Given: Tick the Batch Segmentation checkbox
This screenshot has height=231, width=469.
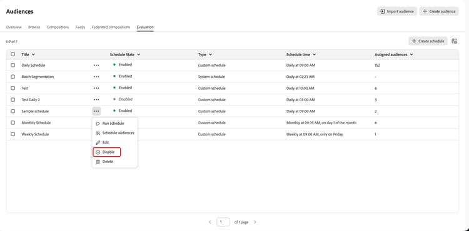Looking at the screenshot, I should [13, 77].
